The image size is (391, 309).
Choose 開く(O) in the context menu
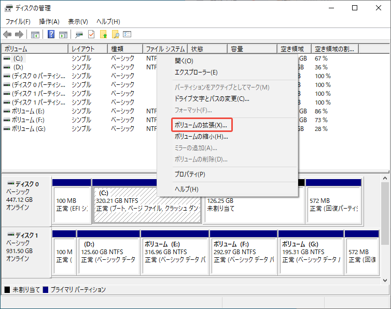pos(228,61)
